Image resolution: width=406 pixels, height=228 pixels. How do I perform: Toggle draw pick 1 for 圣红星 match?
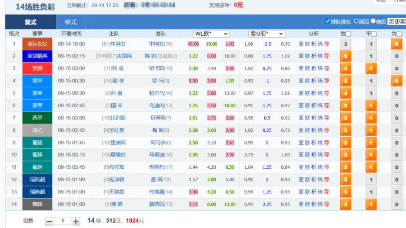(371, 131)
